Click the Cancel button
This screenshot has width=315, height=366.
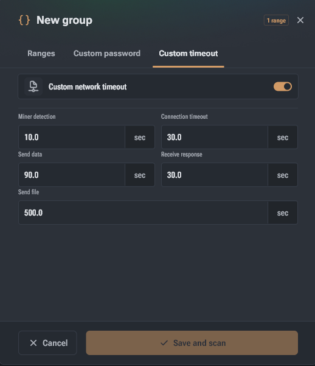[x=47, y=343]
